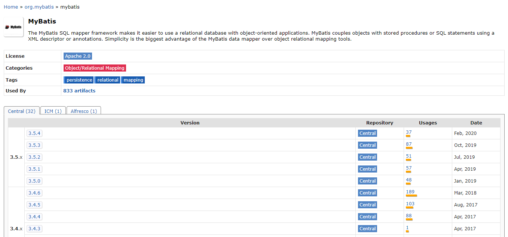
Task: Switch to the Alfresco (1) tab
Action: [84, 111]
